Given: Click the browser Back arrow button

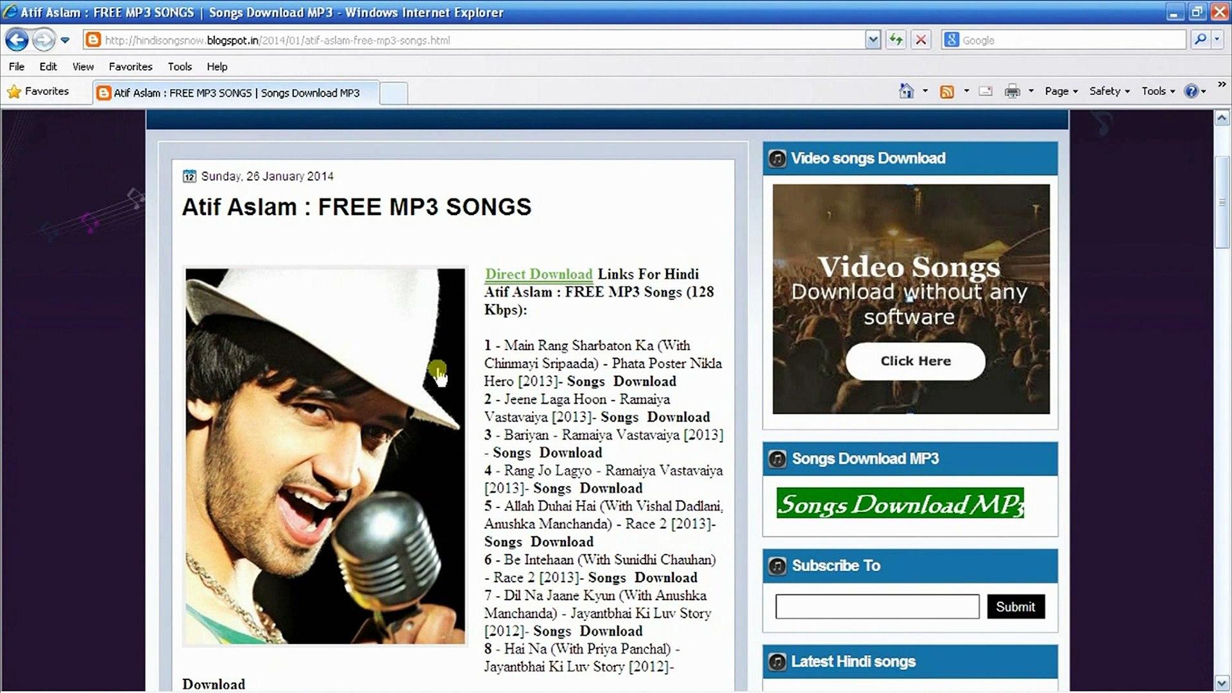Looking at the screenshot, I should pos(17,40).
